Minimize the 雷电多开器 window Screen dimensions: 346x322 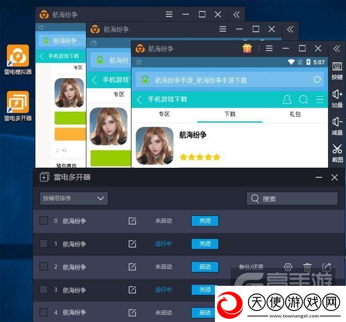[x=319, y=177]
